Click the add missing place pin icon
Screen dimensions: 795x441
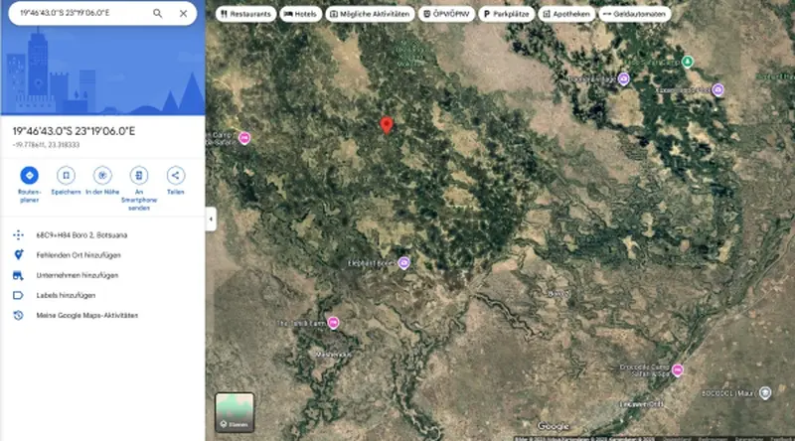[18, 255]
